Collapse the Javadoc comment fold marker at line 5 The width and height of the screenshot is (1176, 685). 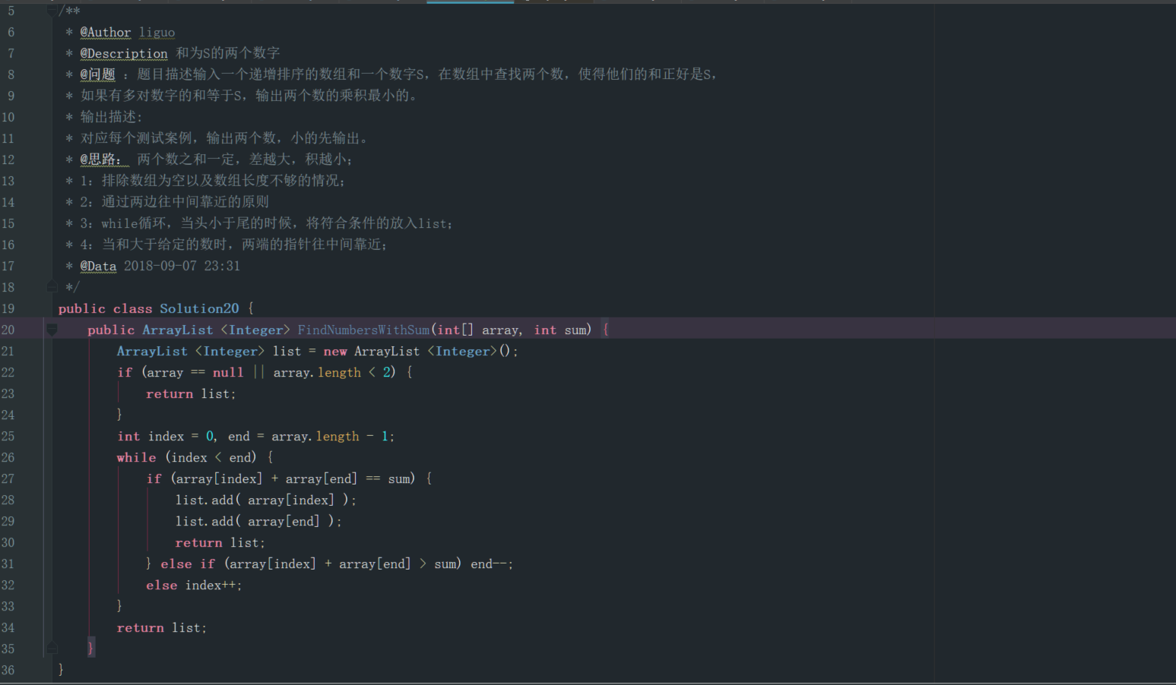(x=52, y=11)
